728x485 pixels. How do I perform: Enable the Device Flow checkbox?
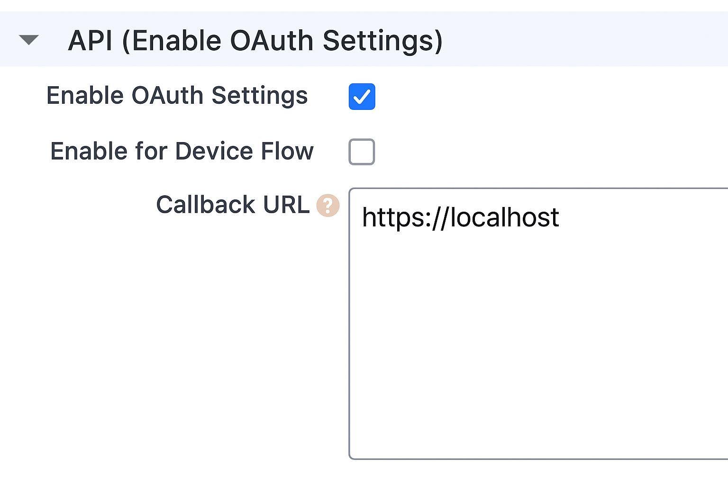[362, 152]
